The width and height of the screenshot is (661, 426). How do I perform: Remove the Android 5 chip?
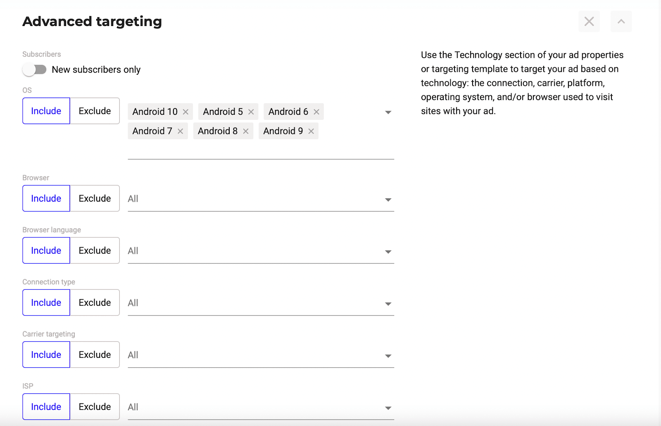click(x=251, y=112)
